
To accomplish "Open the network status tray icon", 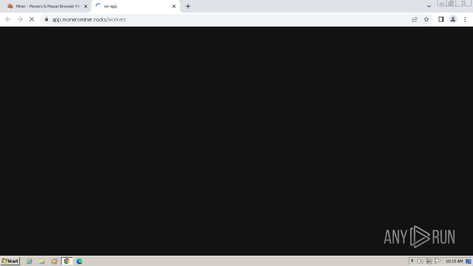I will [x=429, y=261].
